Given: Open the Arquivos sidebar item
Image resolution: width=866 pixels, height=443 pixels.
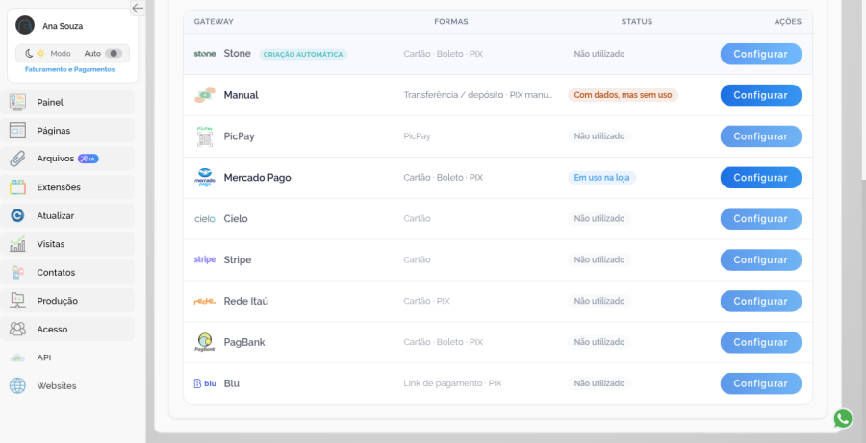Looking at the screenshot, I should coord(67,159).
